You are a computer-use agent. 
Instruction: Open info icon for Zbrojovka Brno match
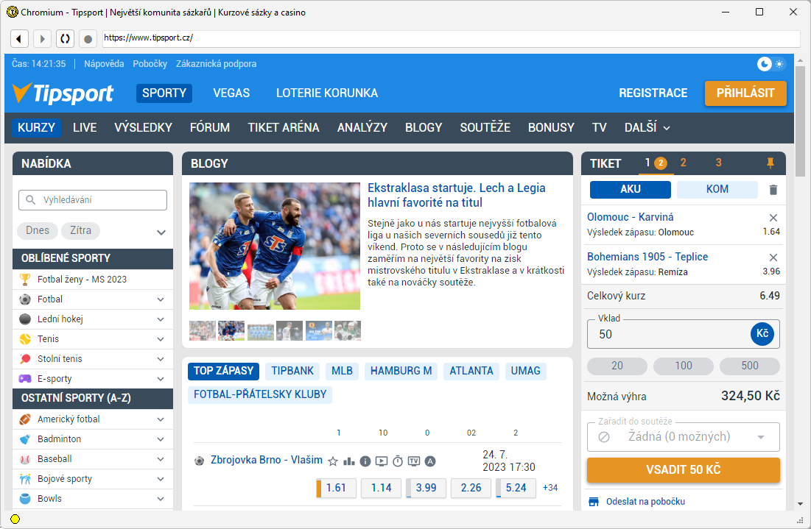click(365, 461)
